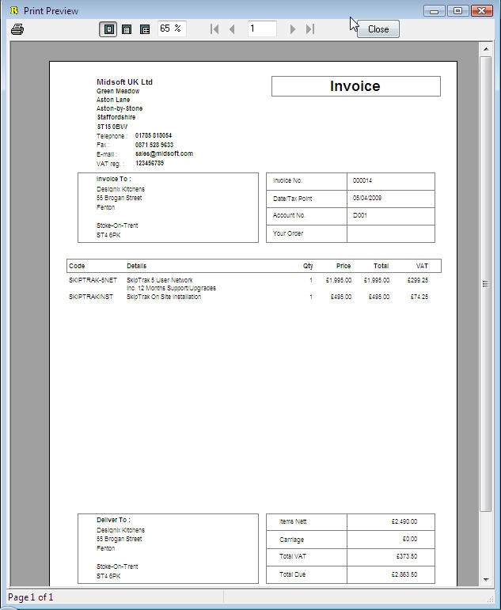Click the Invoice title on the page
Image resolution: width=501 pixels, height=610 pixels.
[355, 86]
